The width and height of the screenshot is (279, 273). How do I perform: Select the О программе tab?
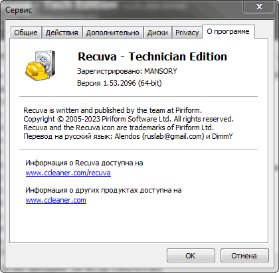pyautogui.click(x=229, y=31)
